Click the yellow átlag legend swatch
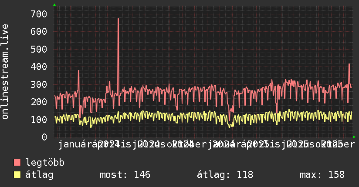The height and width of the screenshot is (187, 359). [x=17, y=175]
